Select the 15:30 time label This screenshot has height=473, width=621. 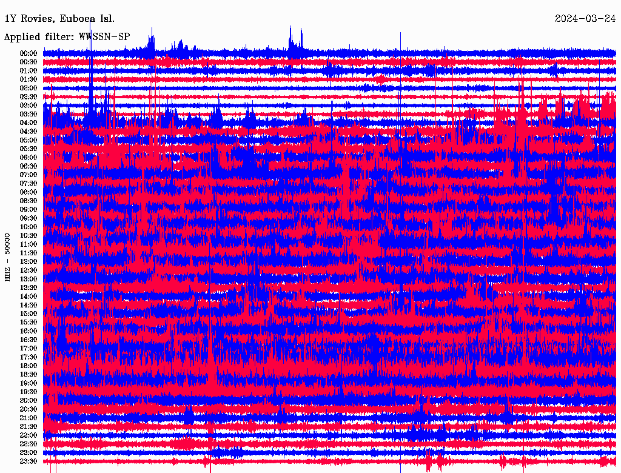[x=29, y=323]
